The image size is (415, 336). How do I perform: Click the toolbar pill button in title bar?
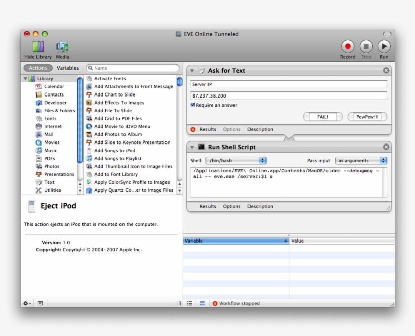[387, 34]
